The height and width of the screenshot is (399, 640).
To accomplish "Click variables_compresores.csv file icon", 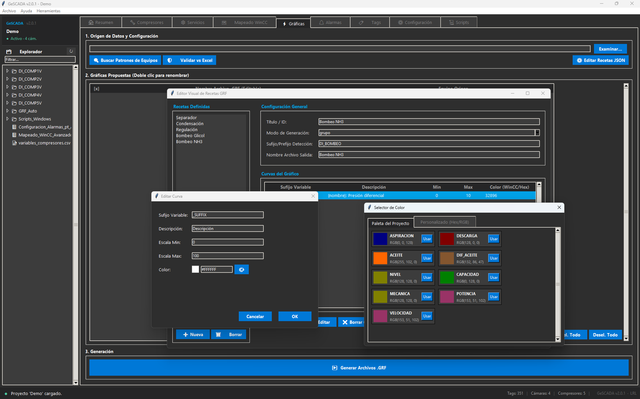I will (14, 143).
